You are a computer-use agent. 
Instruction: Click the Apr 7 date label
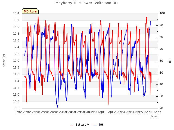pyautogui.click(x=157, y=112)
